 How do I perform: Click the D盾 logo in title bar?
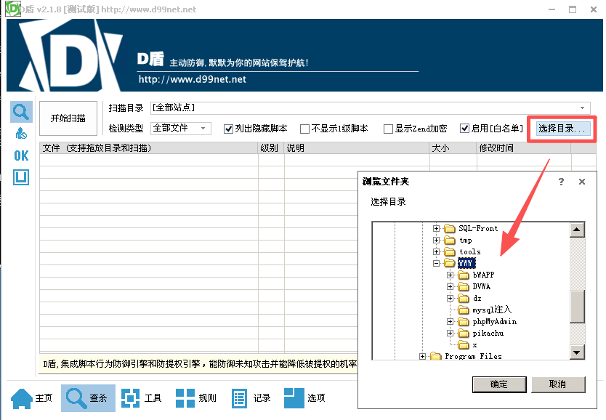click(x=13, y=9)
